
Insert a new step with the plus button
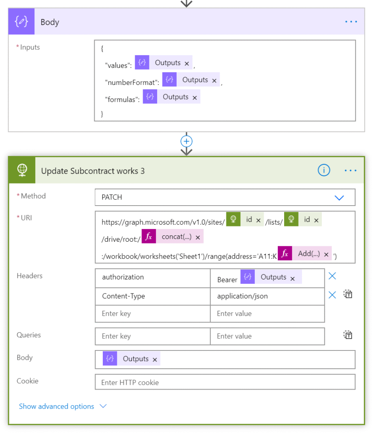click(186, 141)
